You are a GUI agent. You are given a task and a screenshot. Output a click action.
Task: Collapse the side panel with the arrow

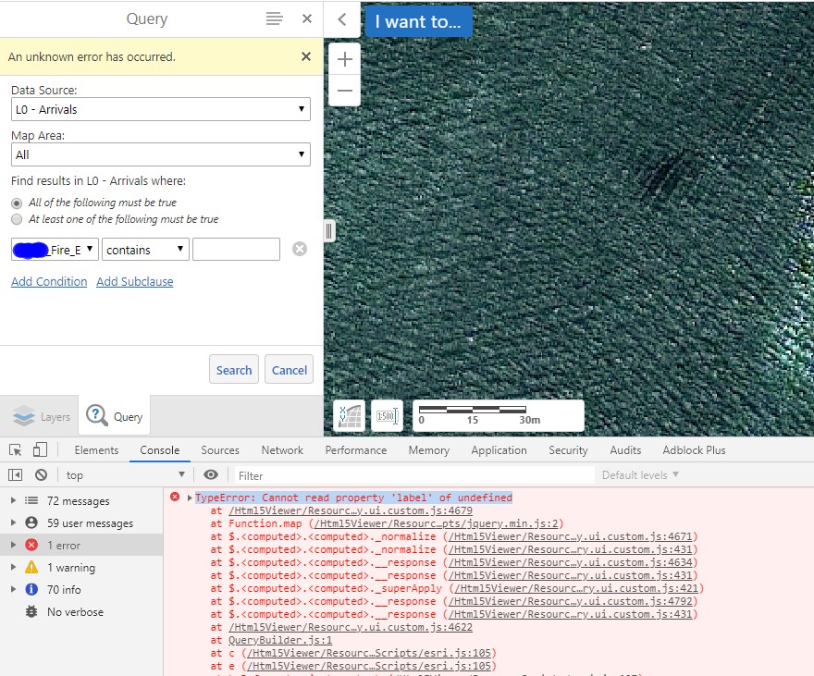click(x=341, y=19)
